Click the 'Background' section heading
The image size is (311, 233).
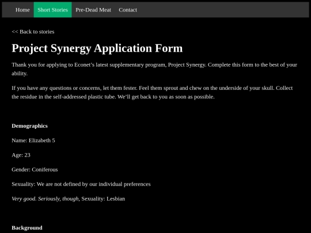coord(27,228)
